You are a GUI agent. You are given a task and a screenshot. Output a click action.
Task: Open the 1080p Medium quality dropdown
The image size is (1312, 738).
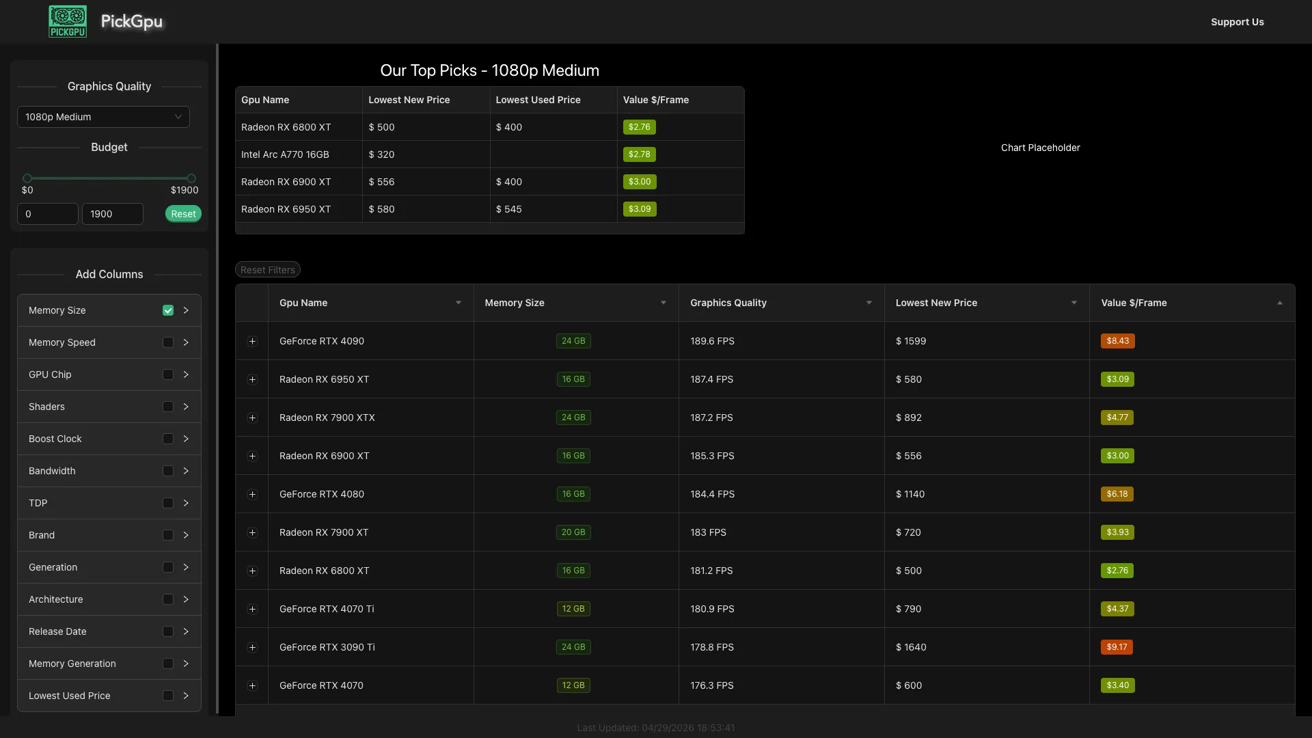click(103, 117)
